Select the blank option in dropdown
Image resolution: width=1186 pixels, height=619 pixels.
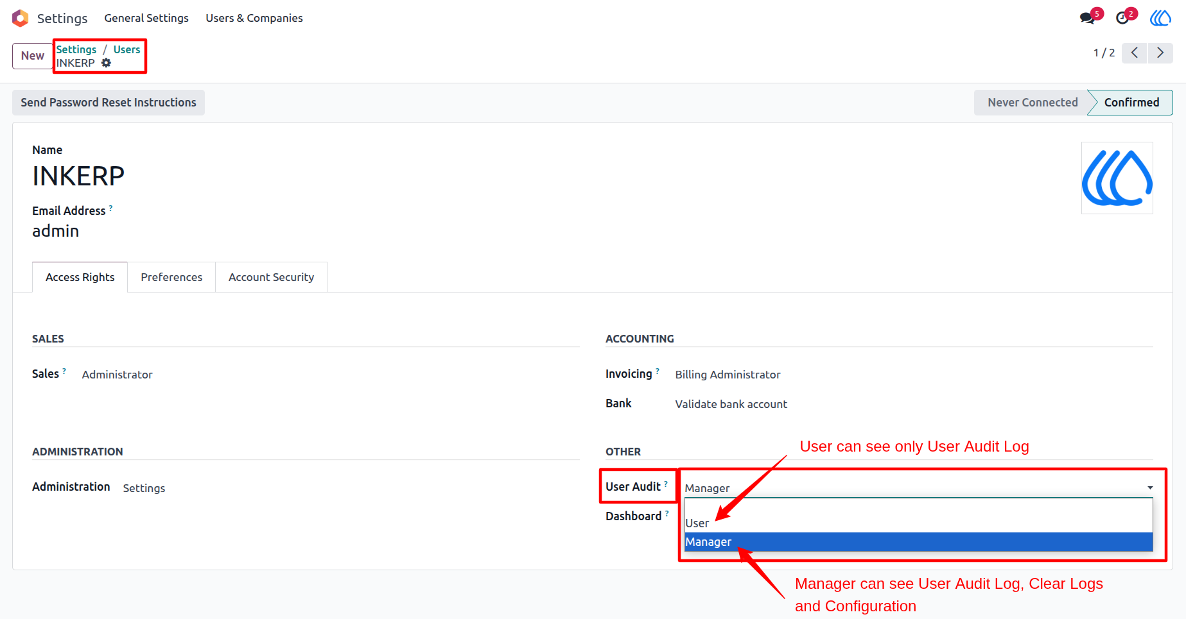point(919,507)
